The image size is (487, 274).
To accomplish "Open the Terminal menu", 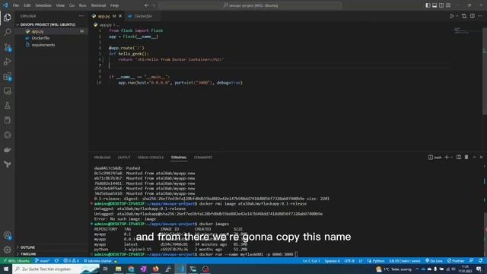I will point(98,5).
